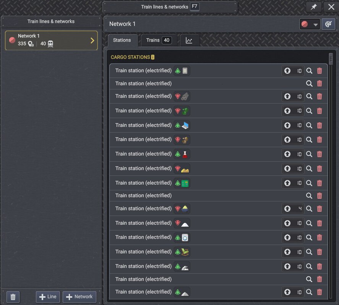This screenshot has width=339, height=305.
Task: Open the network color dropdown arrow
Action: pos(315,24)
